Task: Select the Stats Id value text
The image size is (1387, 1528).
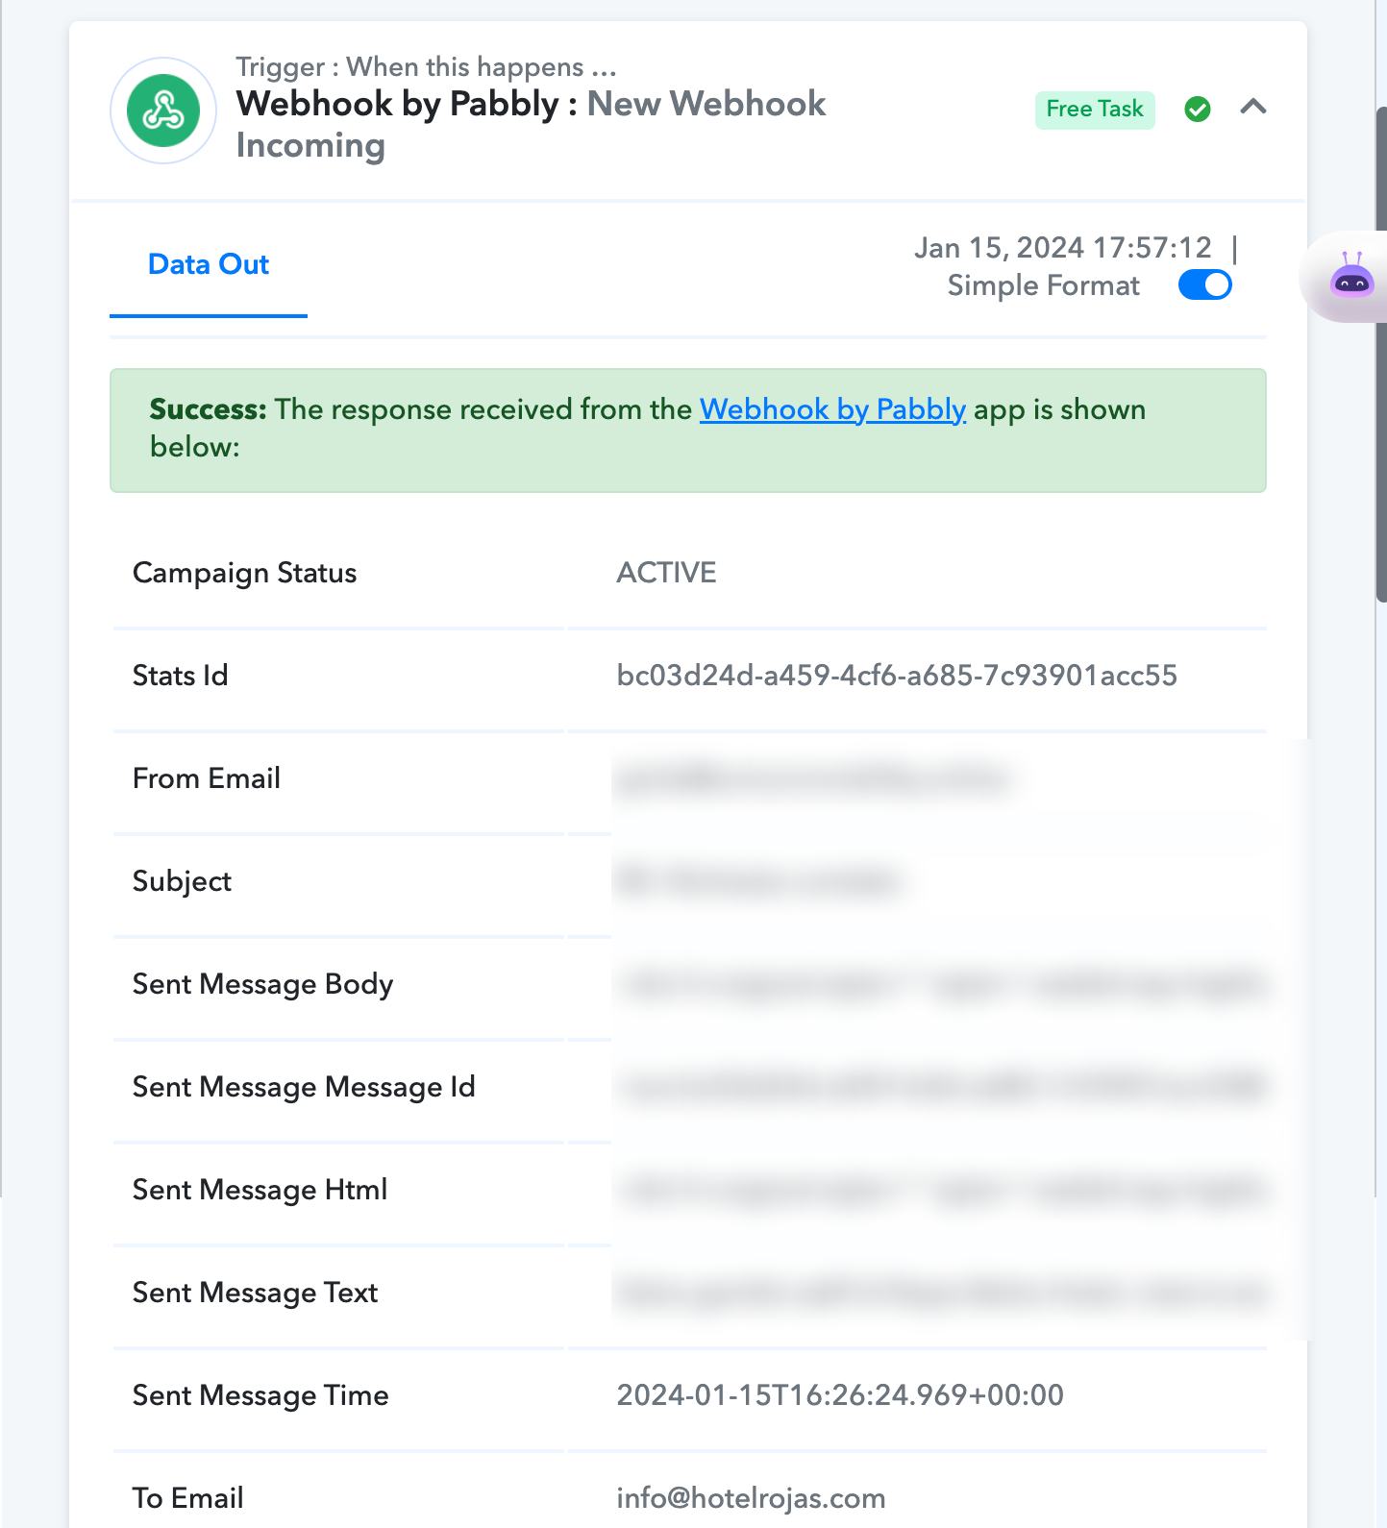Action: 897,676
